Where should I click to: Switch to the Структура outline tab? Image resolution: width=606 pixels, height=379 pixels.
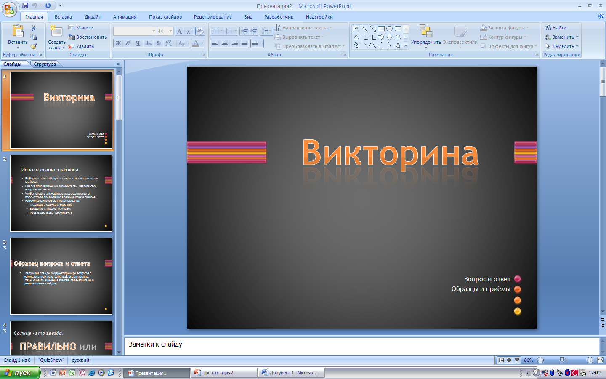[45, 64]
